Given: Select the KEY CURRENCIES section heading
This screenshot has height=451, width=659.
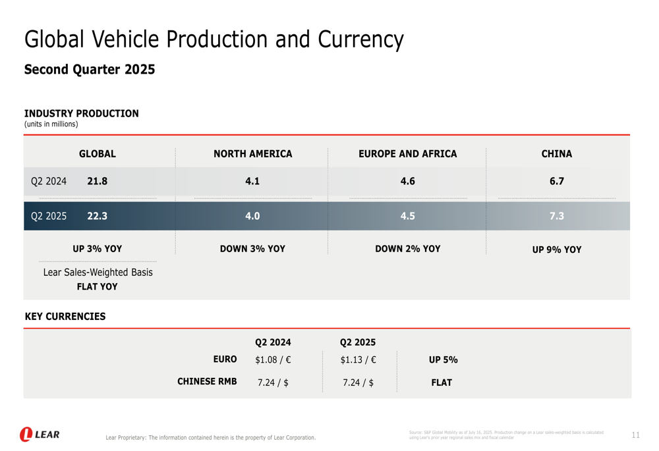Looking at the screenshot, I should [65, 317].
